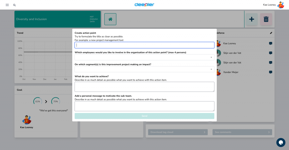The width and height of the screenshot is (289, 150).
Task: Click Kae Looney username in the header
Action: [269, 5]
